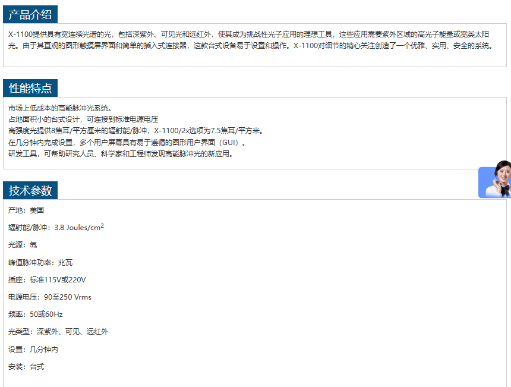Click the 设置：几分钟内 specification
Screen dimensions: 511x387
click(33, 350)
